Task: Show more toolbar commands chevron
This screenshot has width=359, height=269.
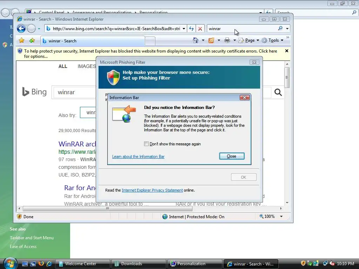Action: click(287, 37)
